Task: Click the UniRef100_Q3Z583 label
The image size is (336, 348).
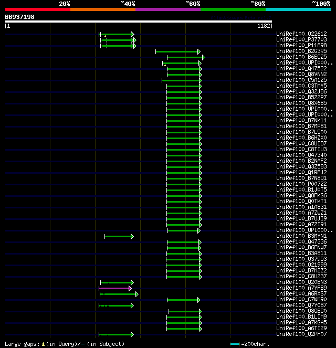Action: tap(301, 166)
